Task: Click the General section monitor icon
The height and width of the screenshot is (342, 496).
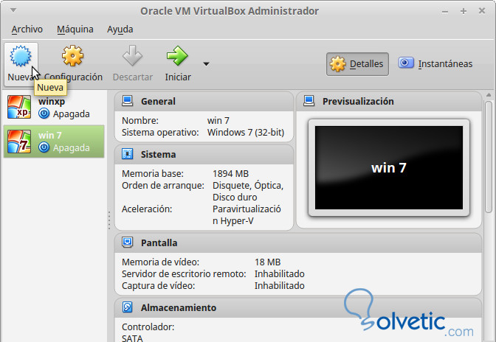Action: (x=127, y=101)
